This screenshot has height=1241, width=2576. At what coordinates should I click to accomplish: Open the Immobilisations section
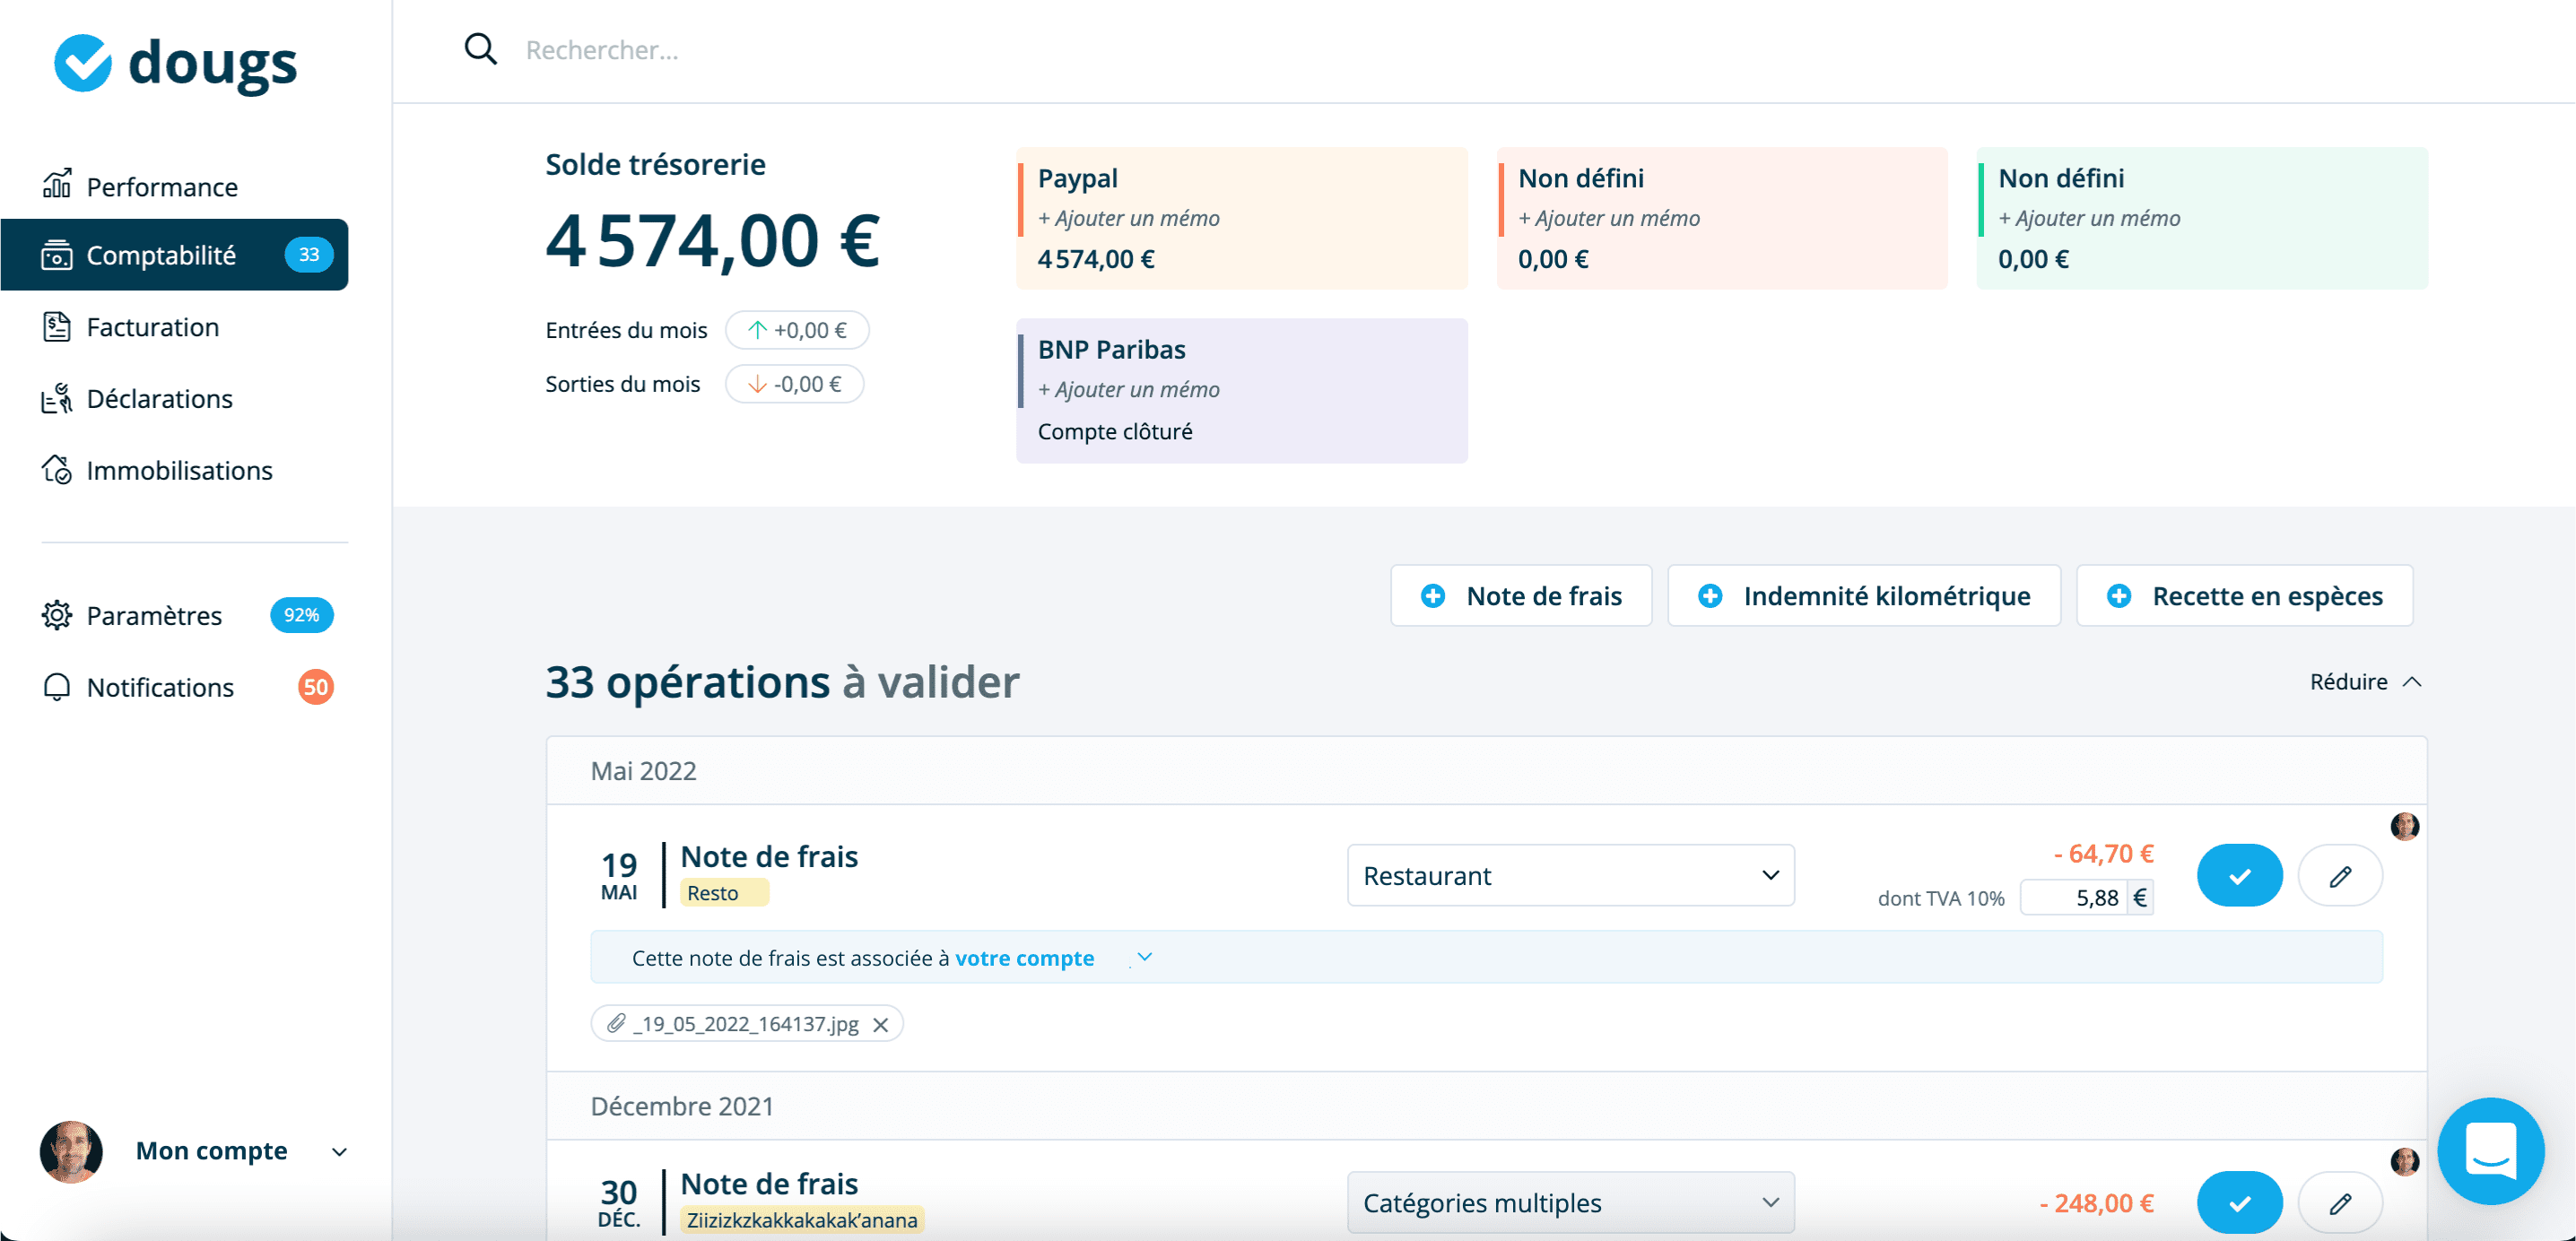(180, 470)
